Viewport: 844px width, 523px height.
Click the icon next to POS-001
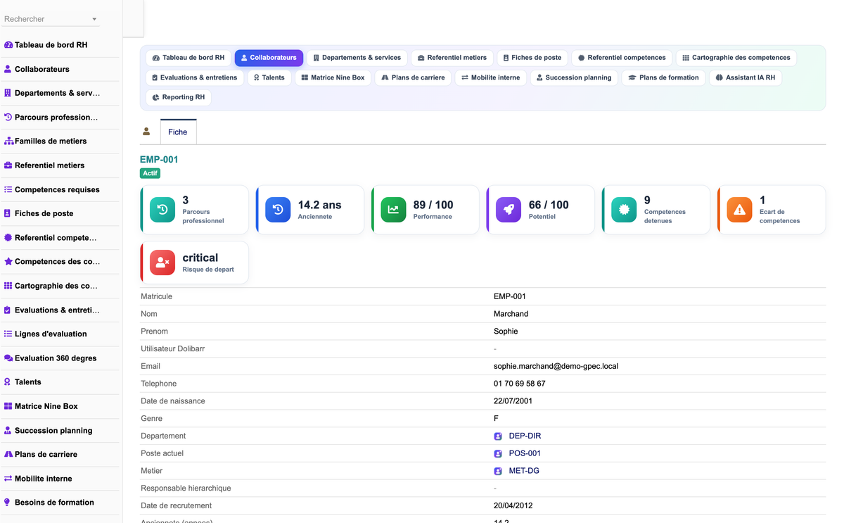coord(498,454)
